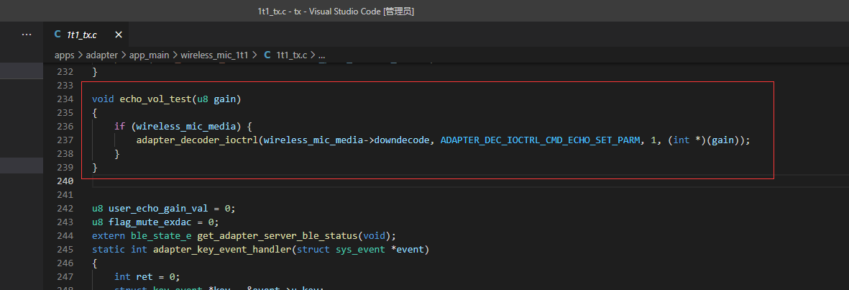Click line number 240 in the gutter
Screen dimensions: 849x290
pyautogui.click(x=65, y=181)
